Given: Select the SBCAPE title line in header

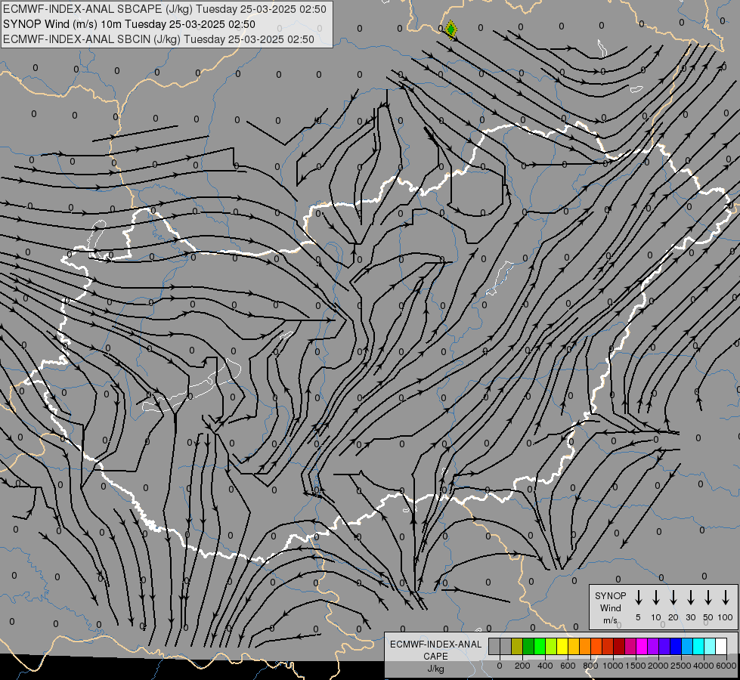Looking at the screenshot, I should 164,9.
